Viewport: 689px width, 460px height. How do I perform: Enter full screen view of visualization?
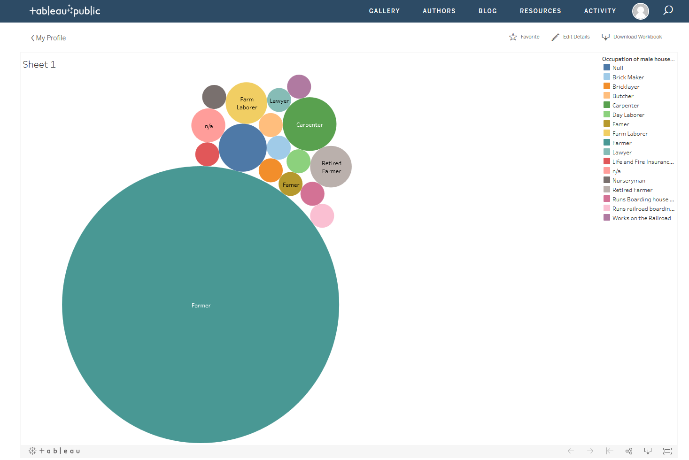point(667,451)
